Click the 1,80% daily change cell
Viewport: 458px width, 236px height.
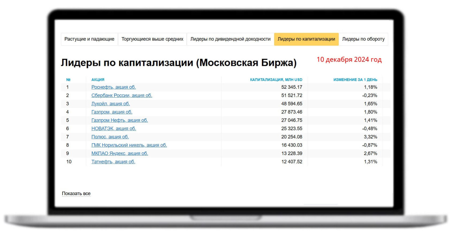[x=370, y=112]
